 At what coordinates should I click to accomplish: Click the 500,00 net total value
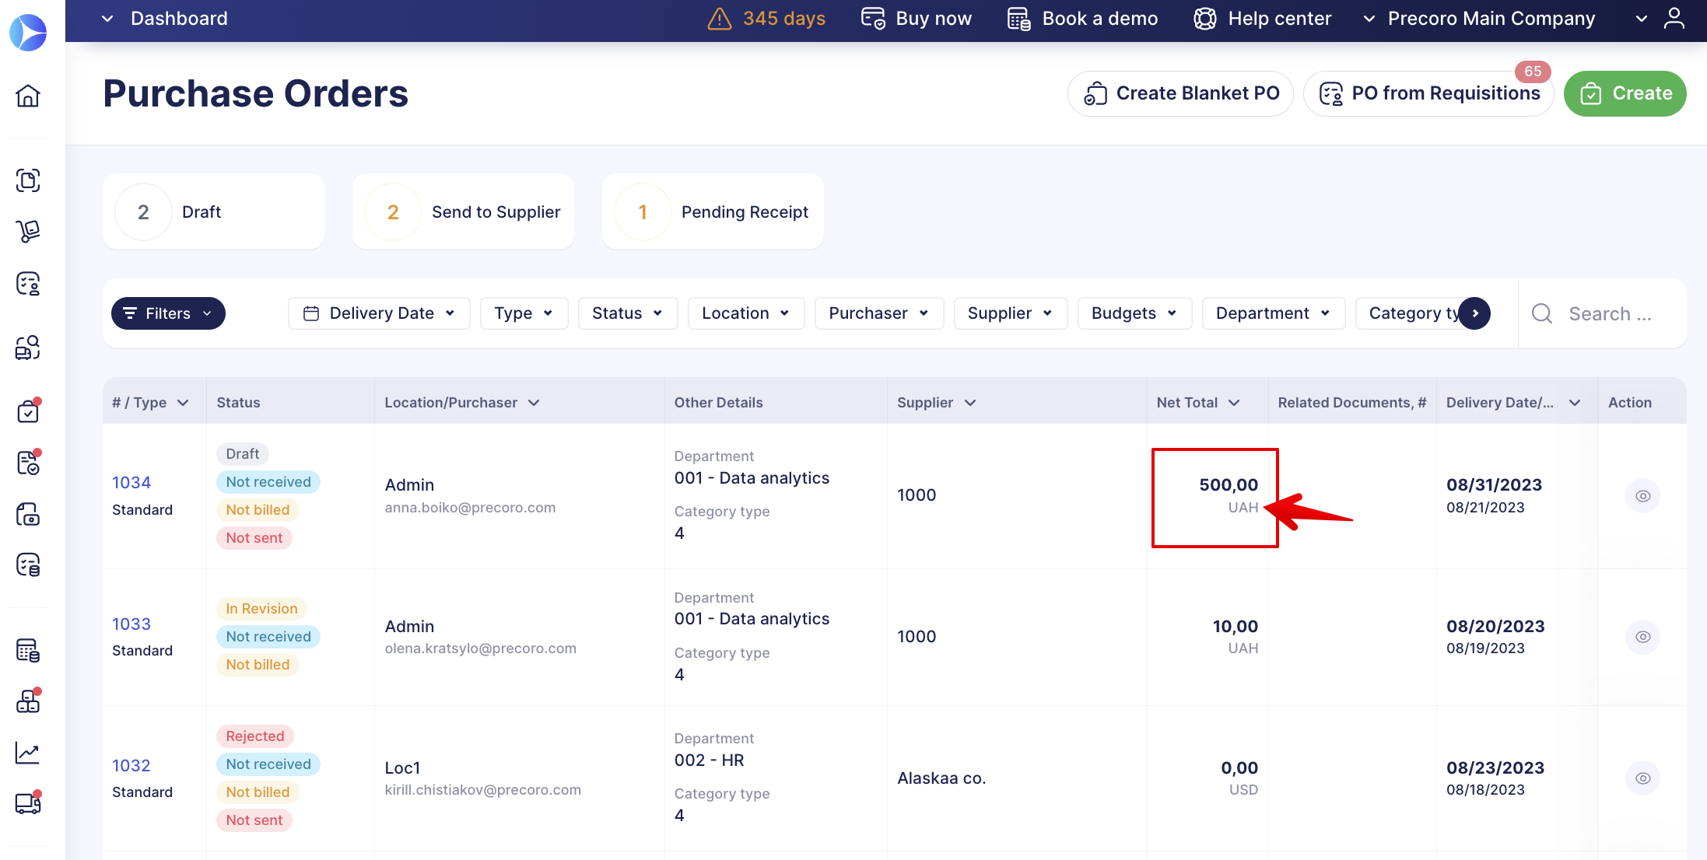tap(1229, 485)
